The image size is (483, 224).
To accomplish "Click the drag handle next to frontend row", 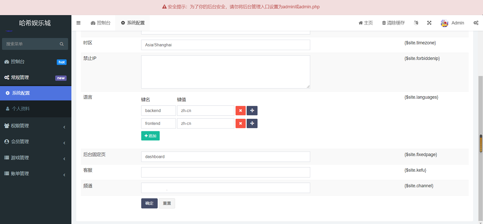I will (x=252, y=123).
